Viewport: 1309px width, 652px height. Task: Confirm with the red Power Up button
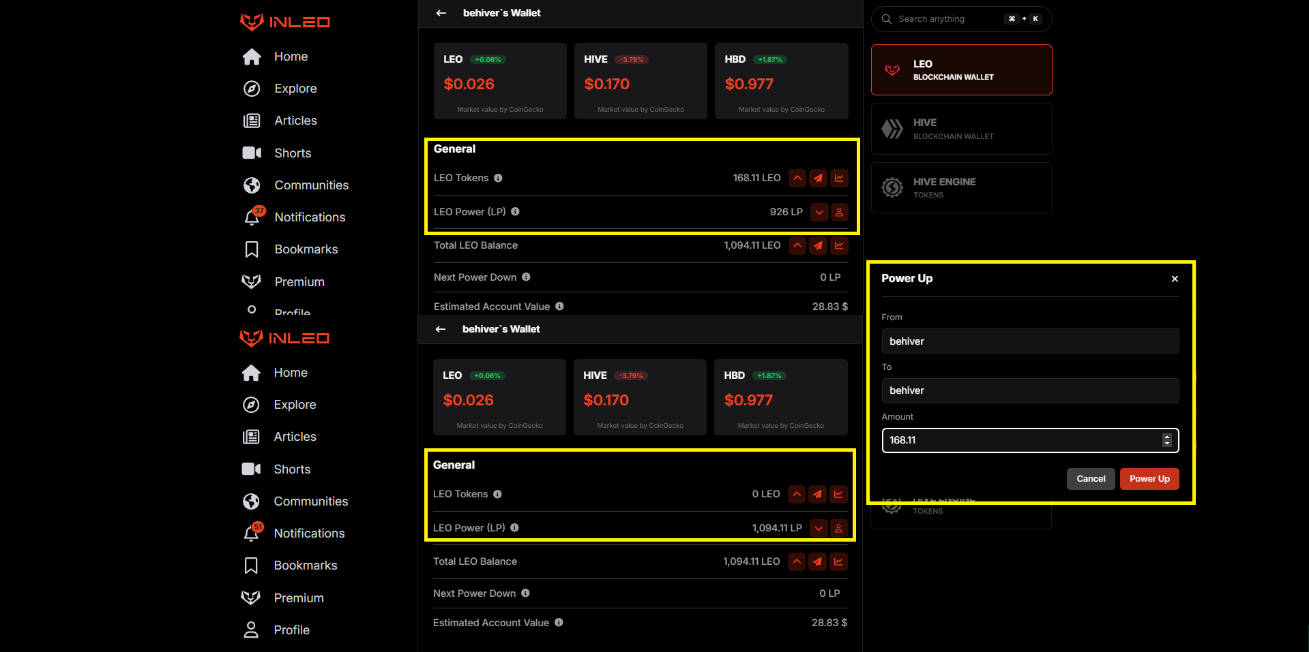1149,479
